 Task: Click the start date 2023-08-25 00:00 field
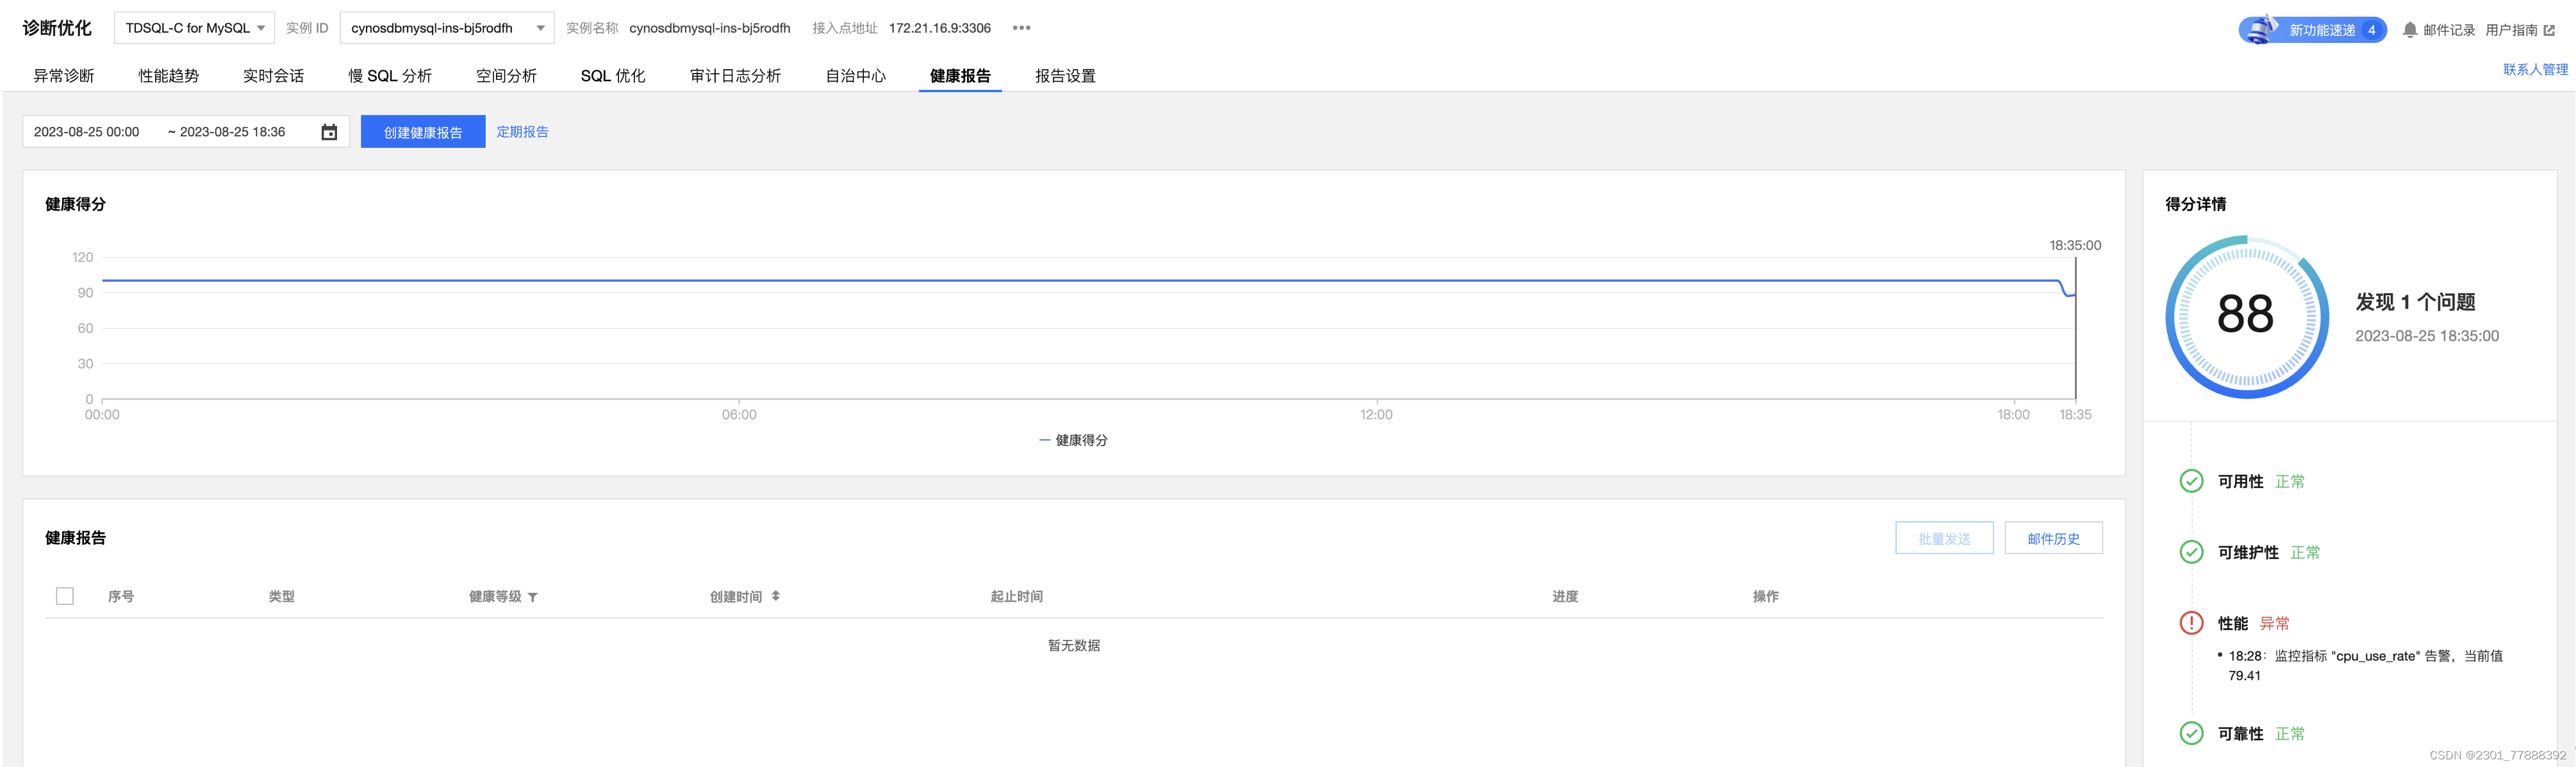[87, 132]
